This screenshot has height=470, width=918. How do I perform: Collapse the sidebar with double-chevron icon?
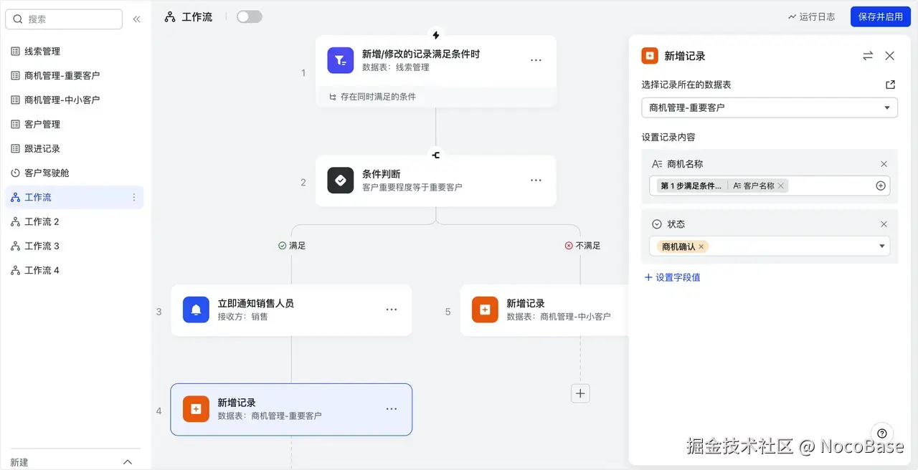pyautogui.click(x=136, y=19)
